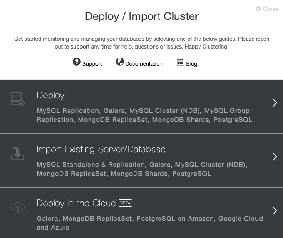Click the Documentation globe icon

tap(119, 62)
